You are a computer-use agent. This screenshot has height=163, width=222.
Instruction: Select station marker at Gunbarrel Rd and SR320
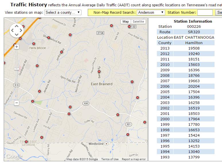33,101
